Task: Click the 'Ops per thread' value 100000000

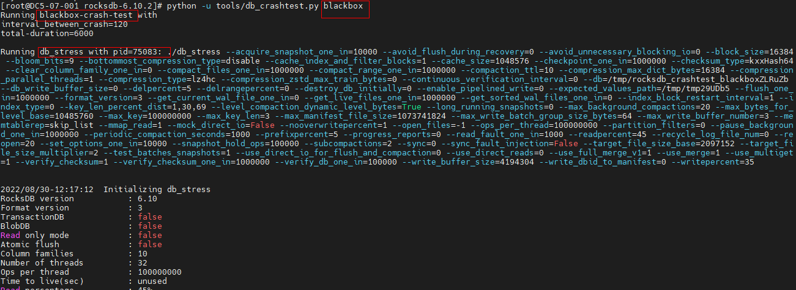Action: coord(160,272)
